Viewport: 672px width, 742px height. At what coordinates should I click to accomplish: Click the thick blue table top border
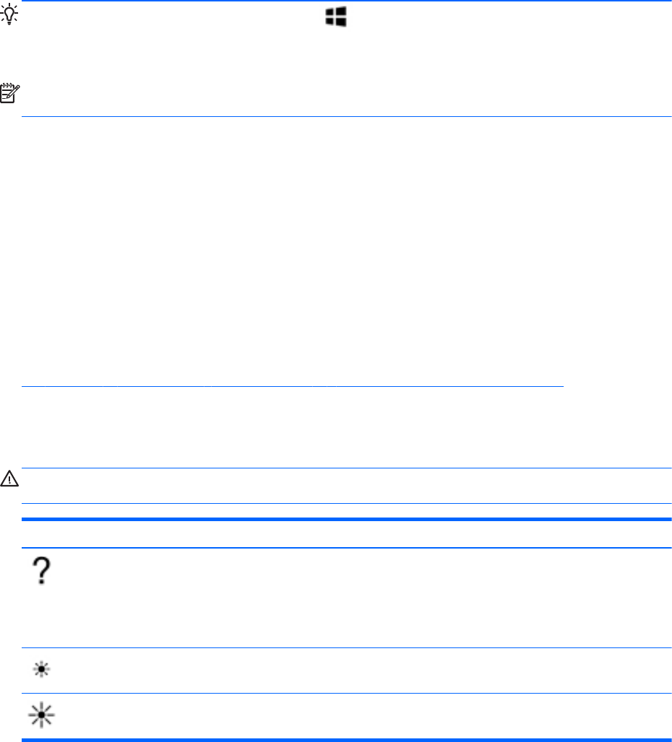(x=347, y=519)
